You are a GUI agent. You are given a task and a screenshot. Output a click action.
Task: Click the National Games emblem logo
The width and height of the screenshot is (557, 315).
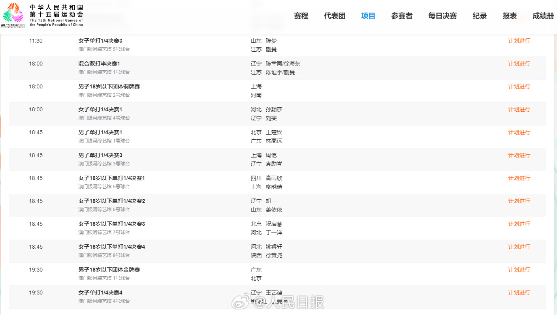click(13, 13)
